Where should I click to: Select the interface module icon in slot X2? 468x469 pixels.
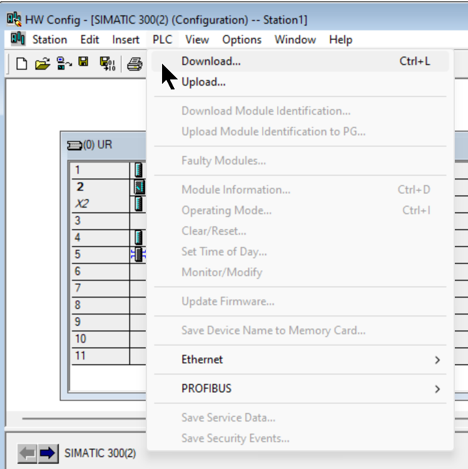pyautogui.click(x=138, y=204)
